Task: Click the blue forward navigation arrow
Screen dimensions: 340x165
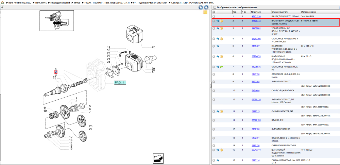Action: (206, 7)
